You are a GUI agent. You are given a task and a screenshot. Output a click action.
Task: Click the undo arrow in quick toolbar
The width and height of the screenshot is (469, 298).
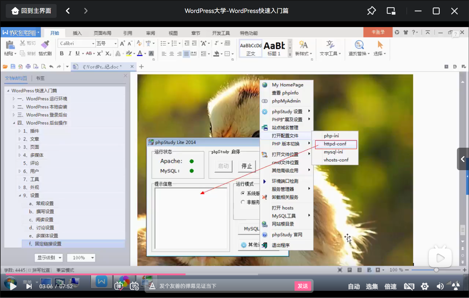click(x=51, y=67)
